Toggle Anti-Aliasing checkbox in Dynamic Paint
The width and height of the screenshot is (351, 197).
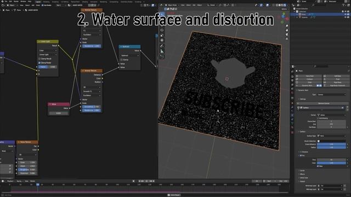[x=318, y=118]
